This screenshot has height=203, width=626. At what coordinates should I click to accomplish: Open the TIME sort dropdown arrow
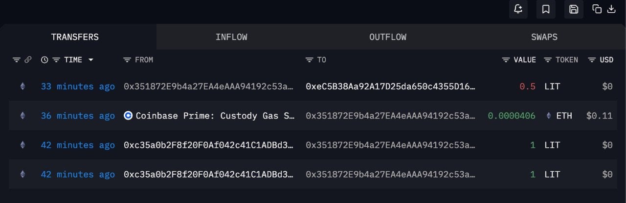91,60
